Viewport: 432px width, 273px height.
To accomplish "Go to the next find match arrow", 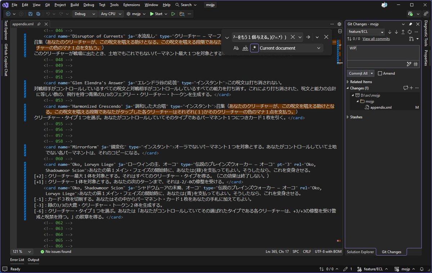I will click(x=308, y=37).
